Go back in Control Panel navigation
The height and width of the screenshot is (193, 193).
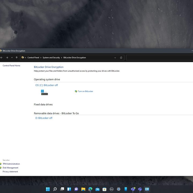(x=2, y=57)
